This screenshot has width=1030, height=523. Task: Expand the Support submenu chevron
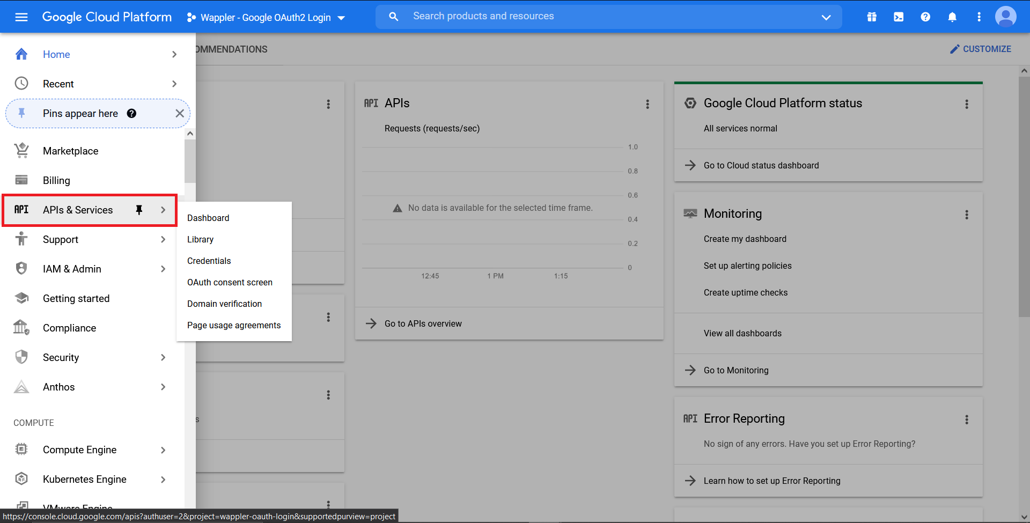163,239
